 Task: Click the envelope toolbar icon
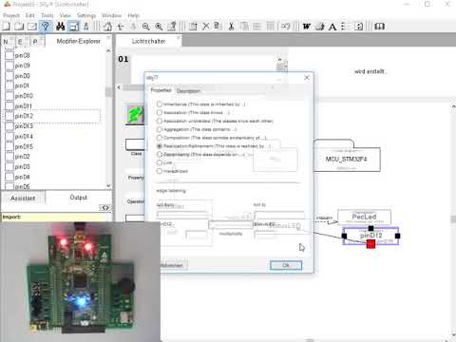pyautogui.click(x=32, y=27)
